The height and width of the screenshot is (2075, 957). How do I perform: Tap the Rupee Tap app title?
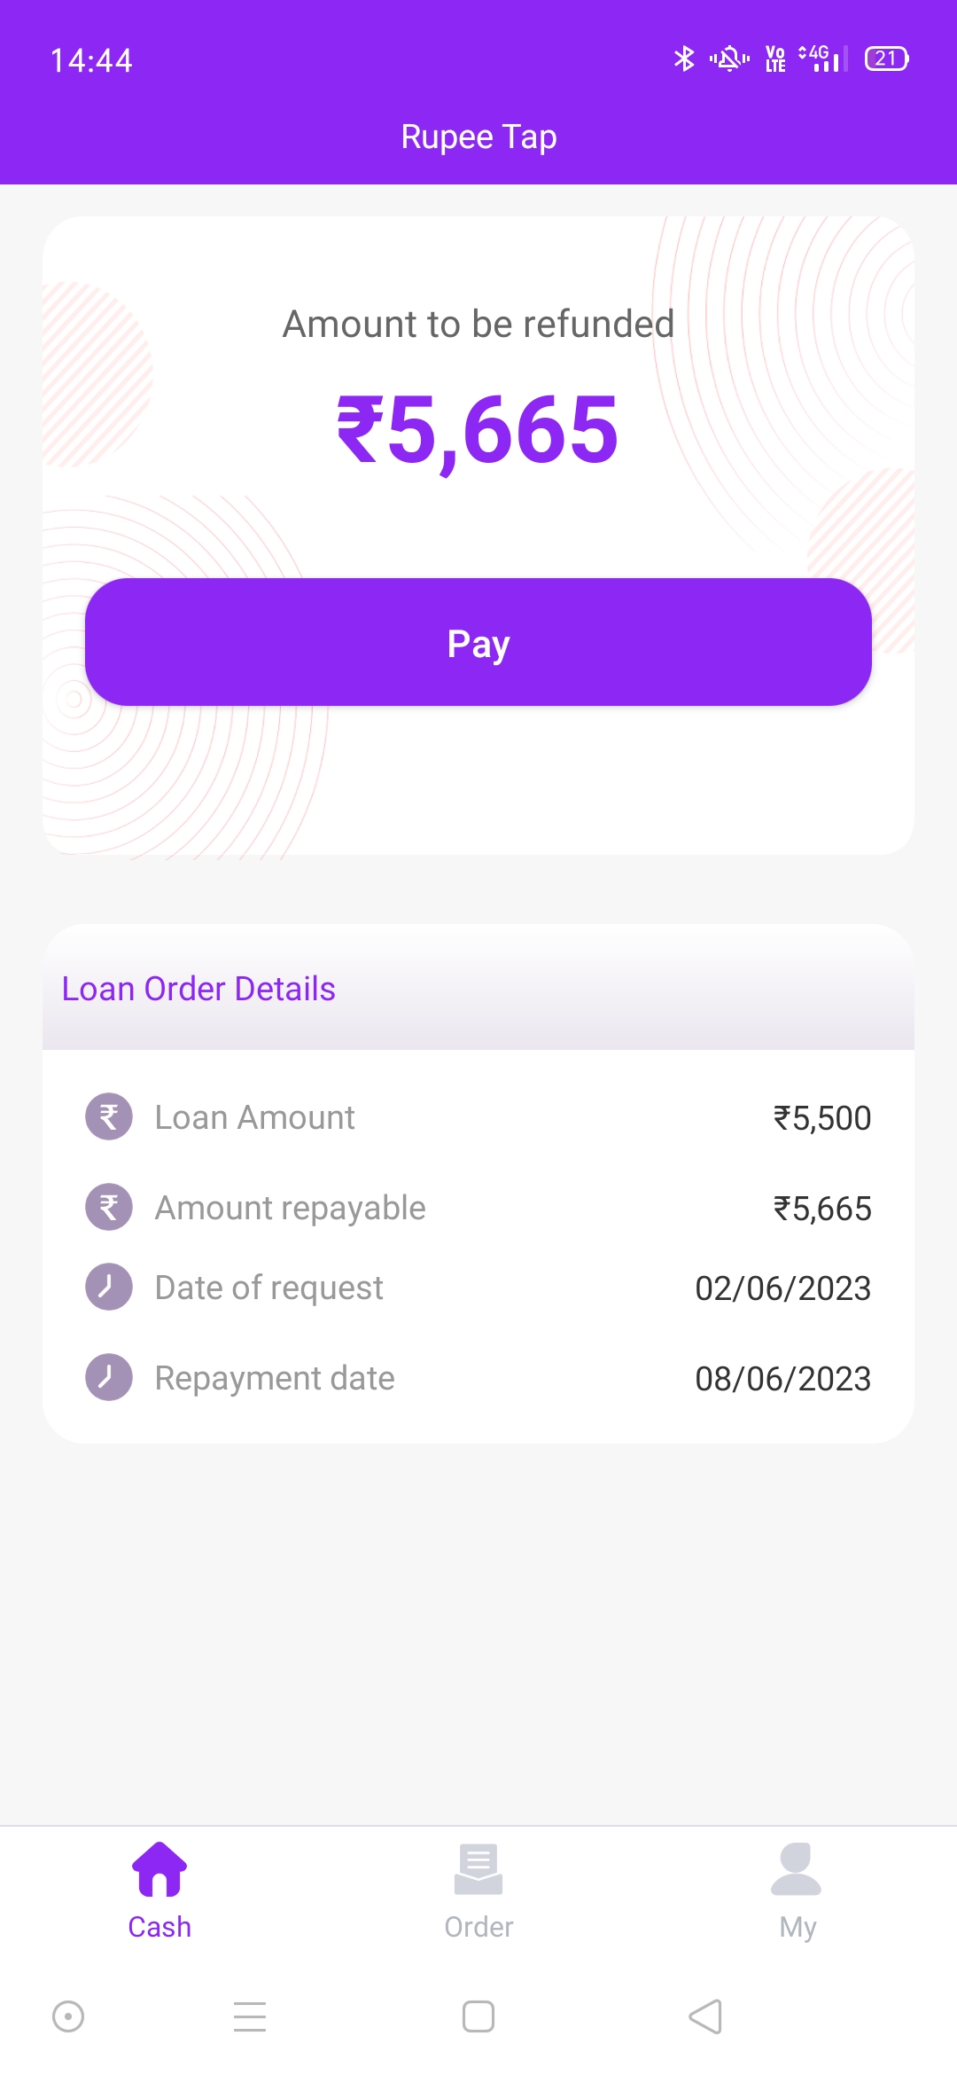coord(478,137)
